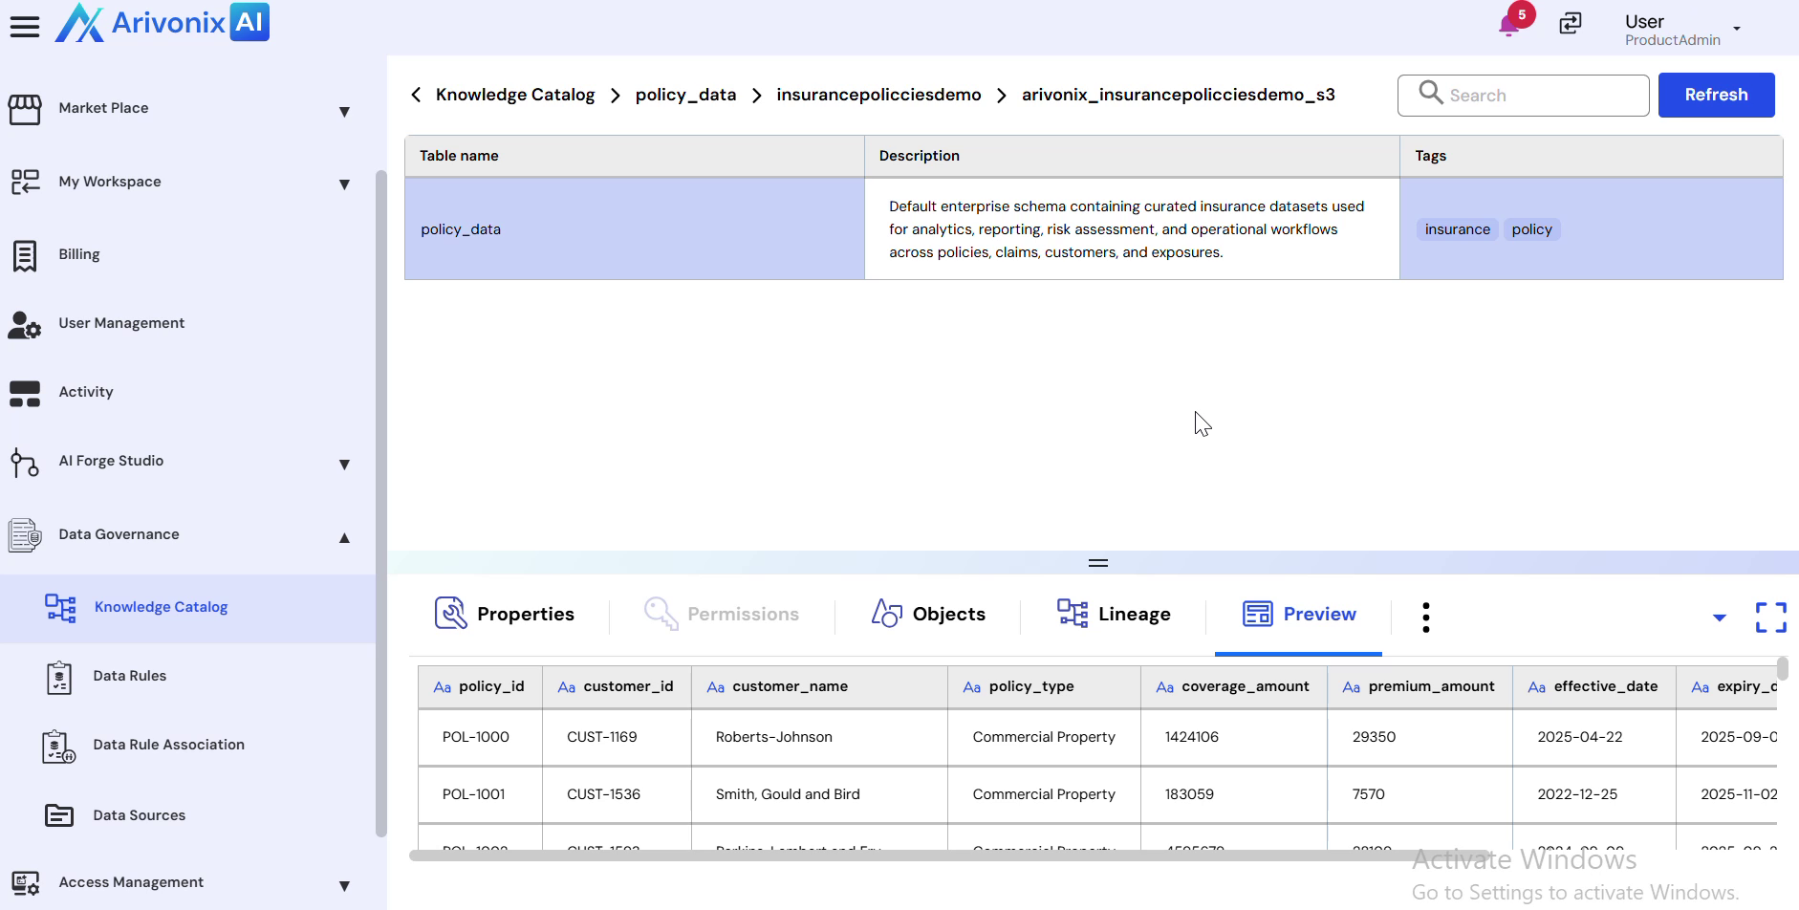
Task: Open the three-dot more options menu
Action: coord(1425,617)
